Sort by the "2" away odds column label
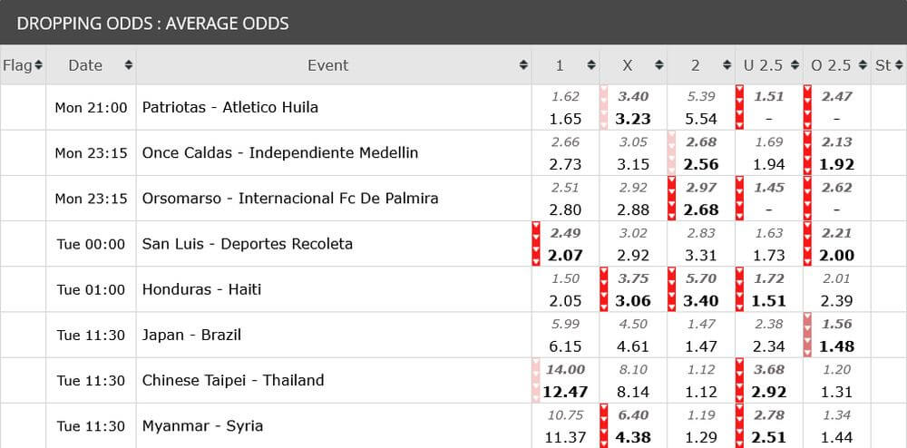Viewport: 907px width, 448px height. click(x=695, y=65)
